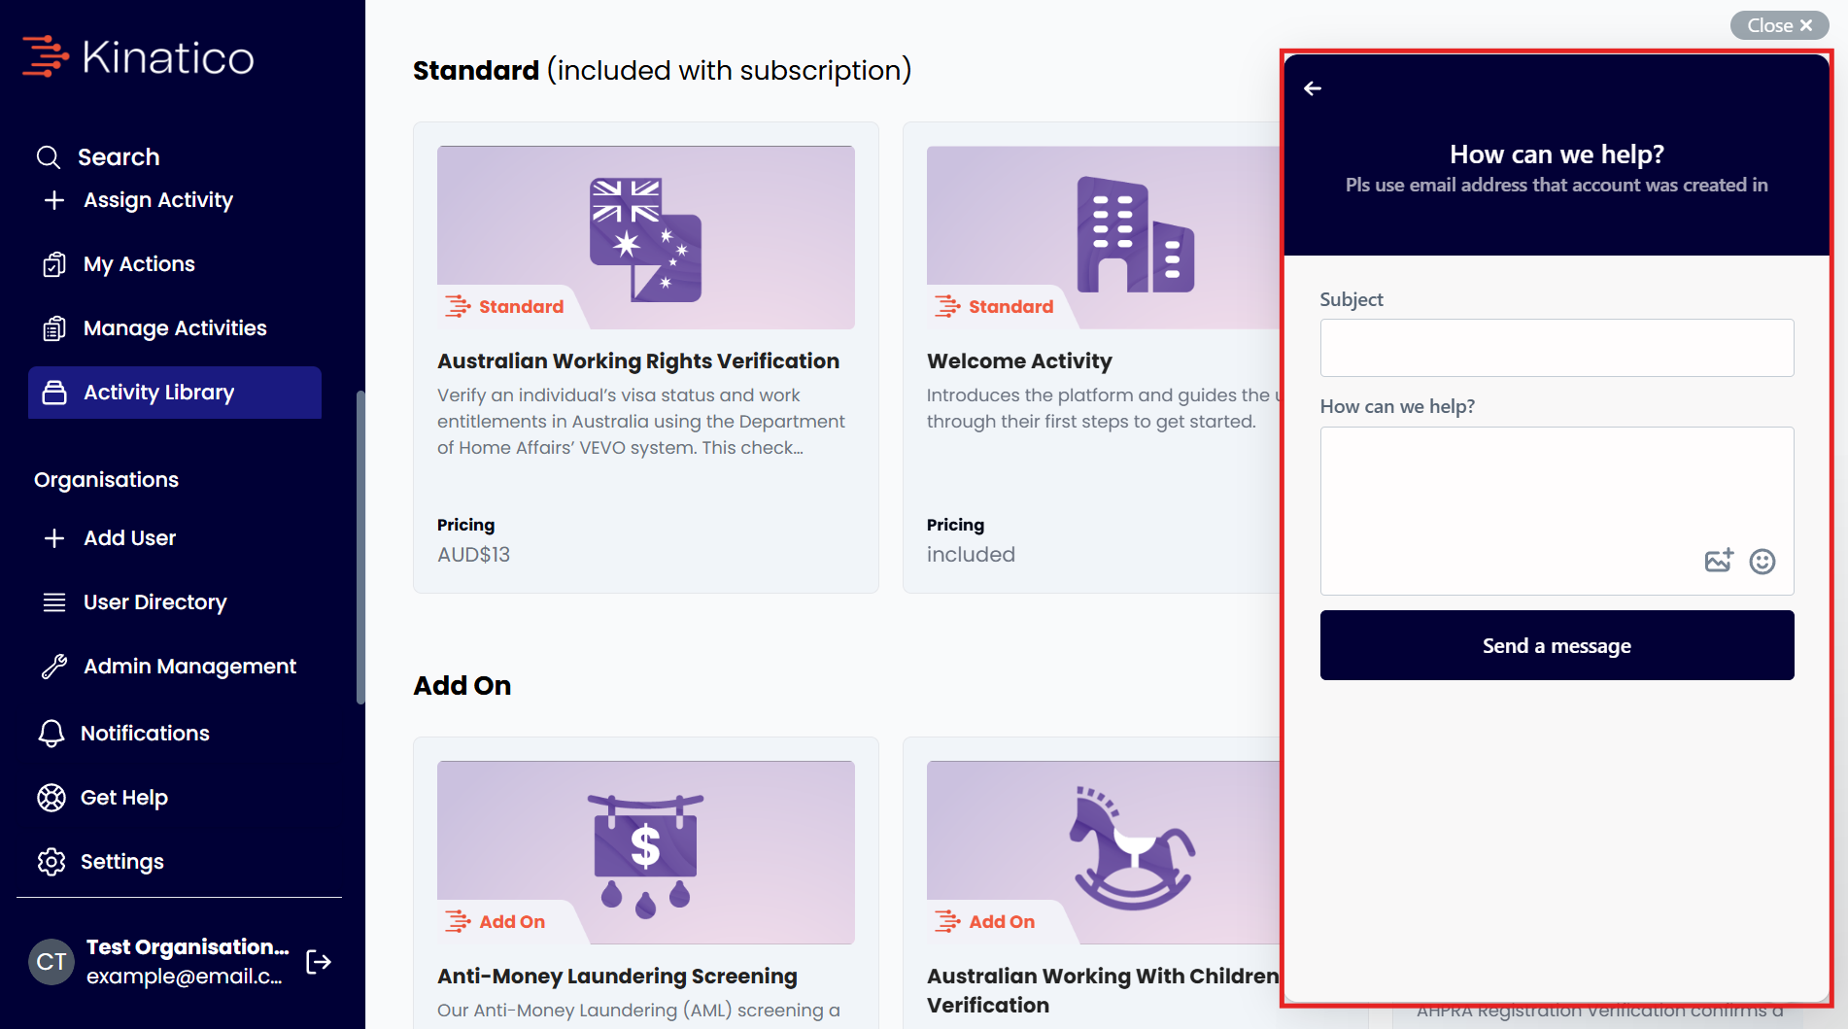This screenshot has width=1848, height=1029.
Task: Click the 'included' pricing value
Action: tap(971, 555)
